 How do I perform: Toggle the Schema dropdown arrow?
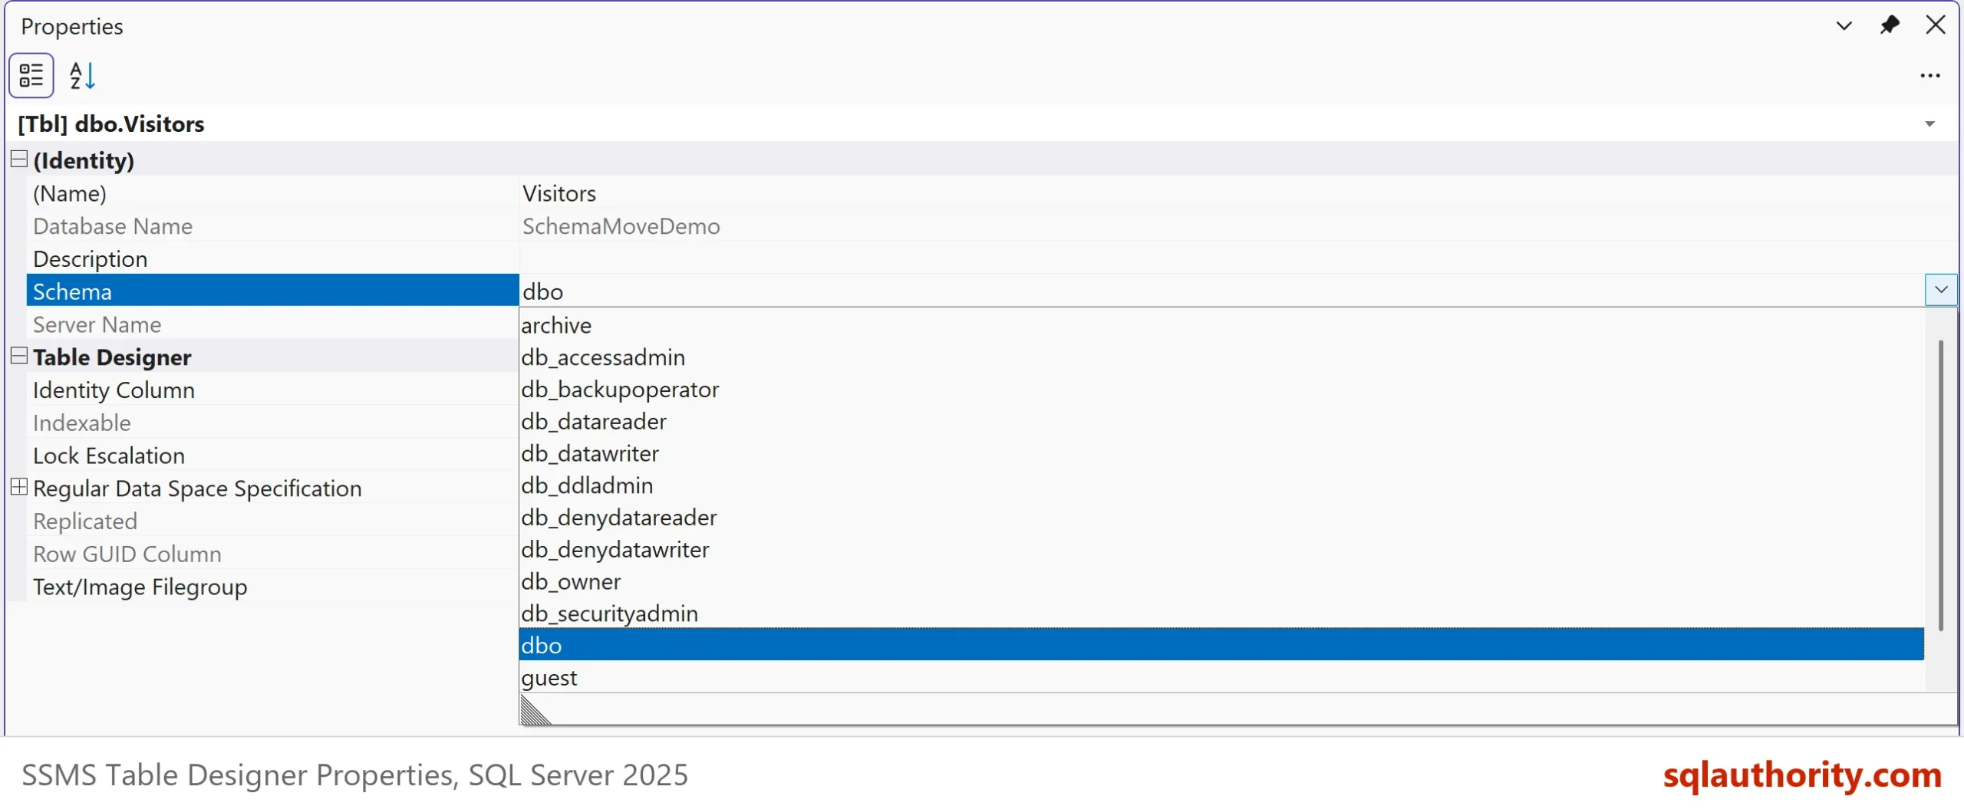click(1941, 290)
